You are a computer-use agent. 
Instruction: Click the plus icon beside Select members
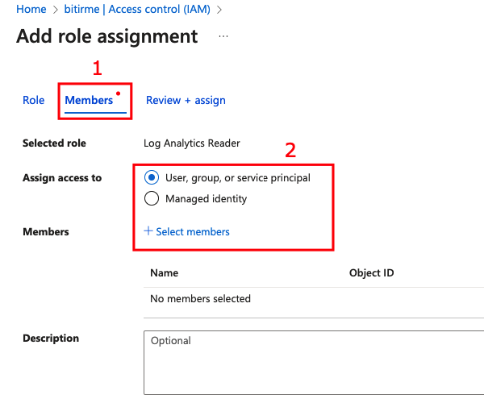(x=148, y=231)
